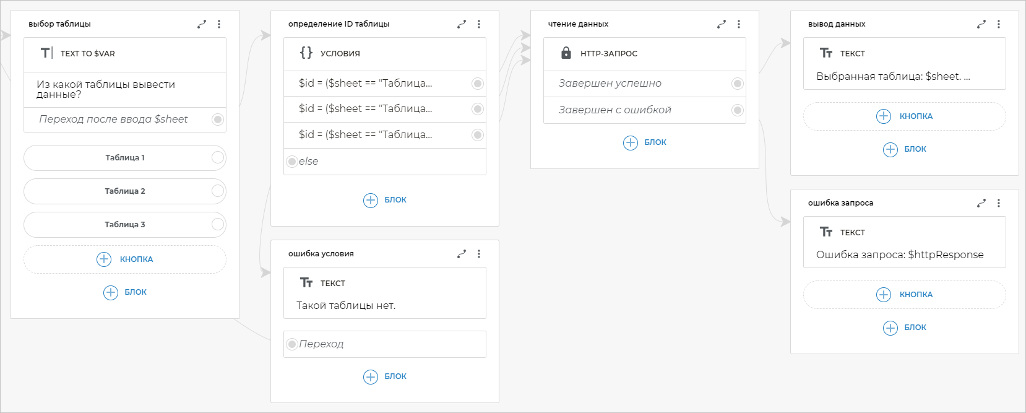Image resolution: width=1026 pixels, height=413 pixels.
Task: Open three-dot menu of 'ошибка запроса' card
Action: tap(999, 203)
